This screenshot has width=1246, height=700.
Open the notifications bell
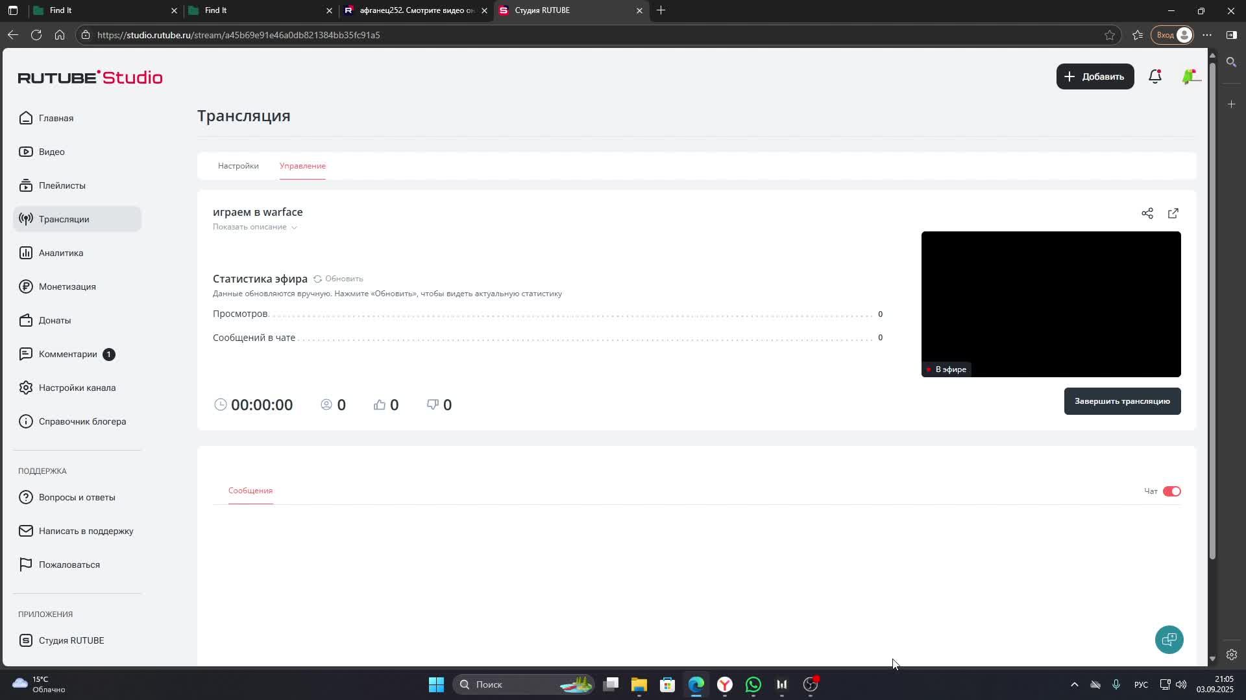pos(1154,76)
